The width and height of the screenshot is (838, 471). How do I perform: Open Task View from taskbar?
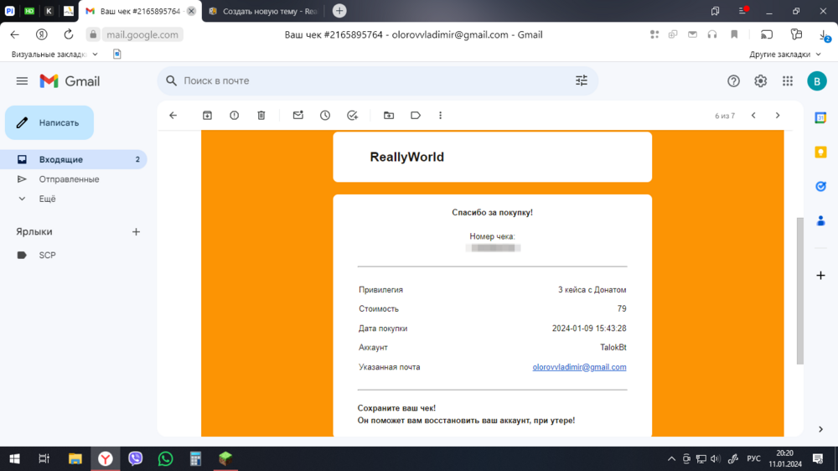click(x=44, y=458)
